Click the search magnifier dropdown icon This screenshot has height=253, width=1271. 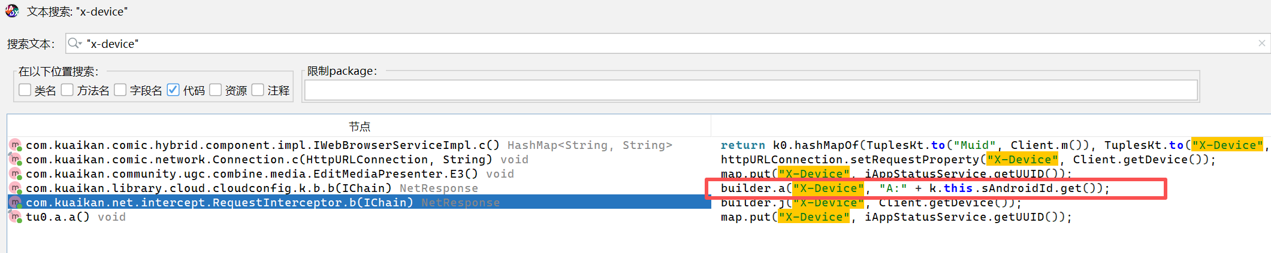pos(75,43)
